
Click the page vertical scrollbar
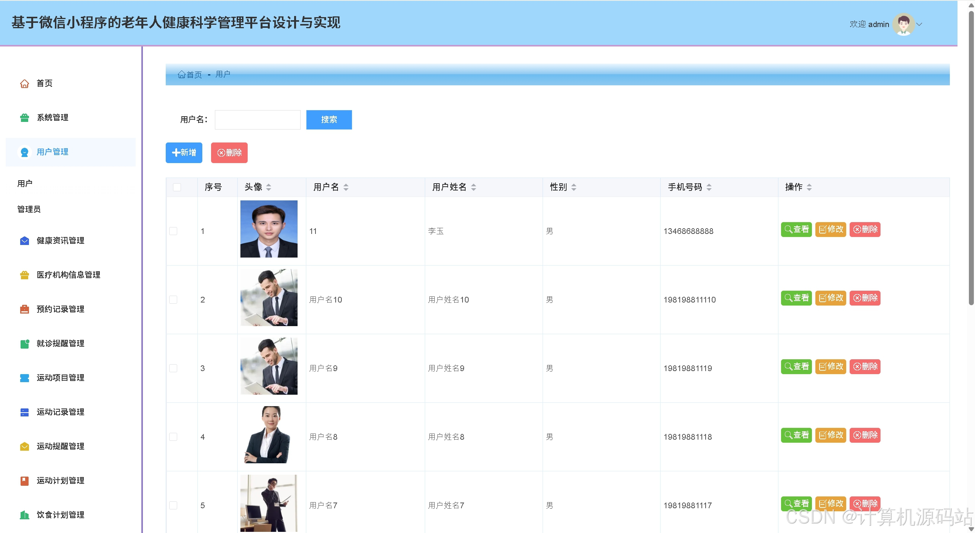(x=971, y=158)
